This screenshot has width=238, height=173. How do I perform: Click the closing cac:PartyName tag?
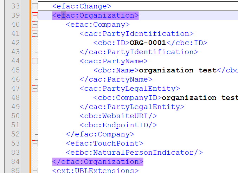(116, 79)
